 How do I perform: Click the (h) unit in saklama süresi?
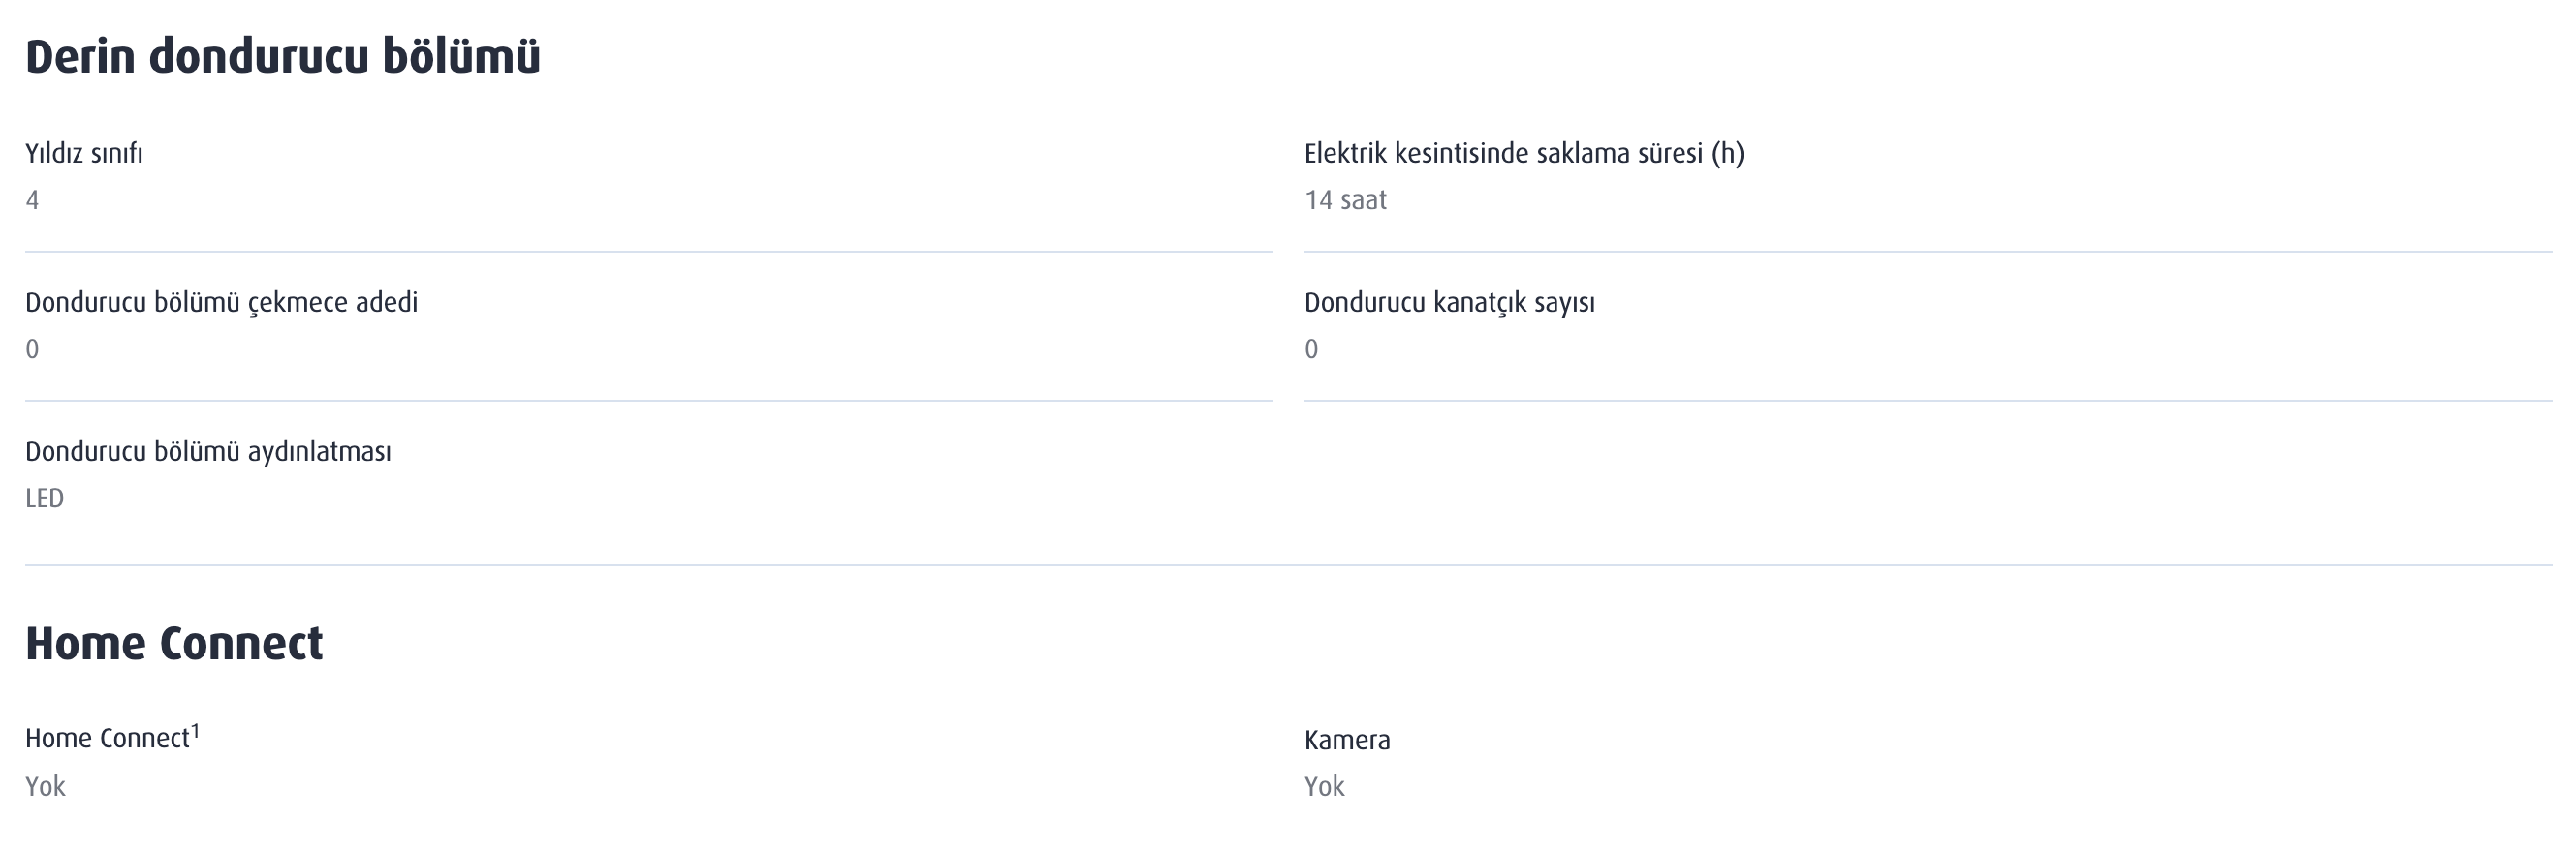click(1728, 154)
